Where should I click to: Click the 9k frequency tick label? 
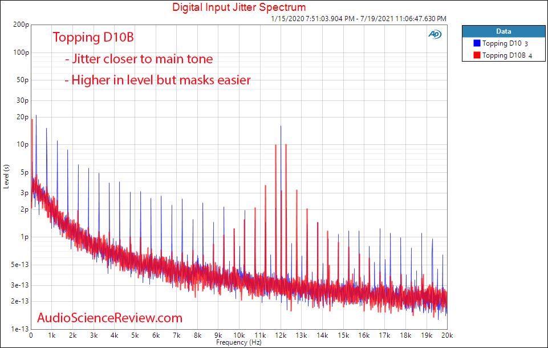click(x=218, y=335)
